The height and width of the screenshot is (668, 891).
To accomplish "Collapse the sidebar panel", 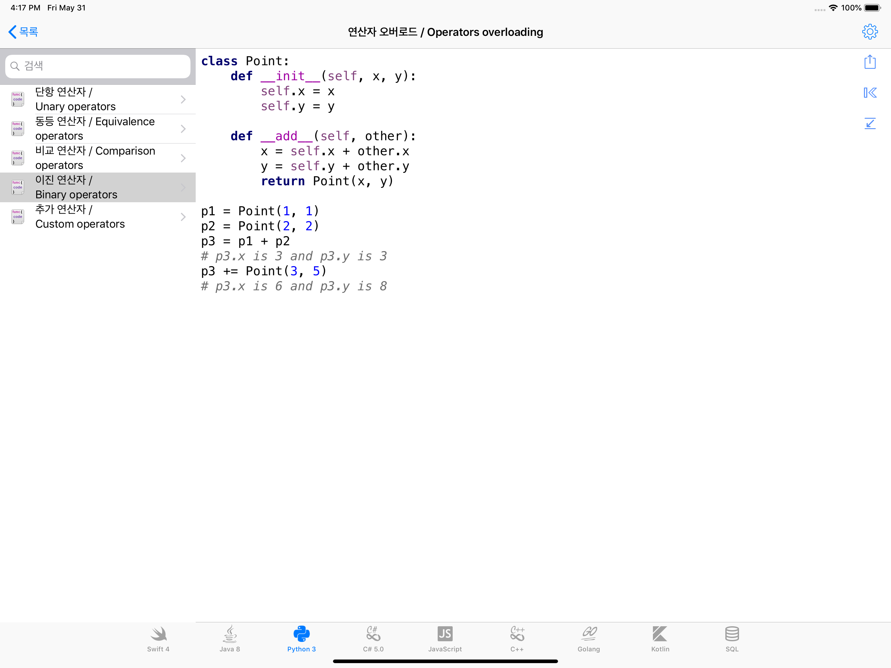I will pyautogui.click(x=870, y=93).
